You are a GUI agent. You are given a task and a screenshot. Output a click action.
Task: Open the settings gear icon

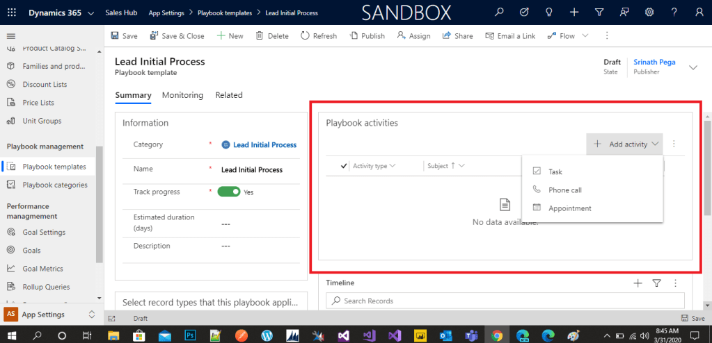pos(649,12)
